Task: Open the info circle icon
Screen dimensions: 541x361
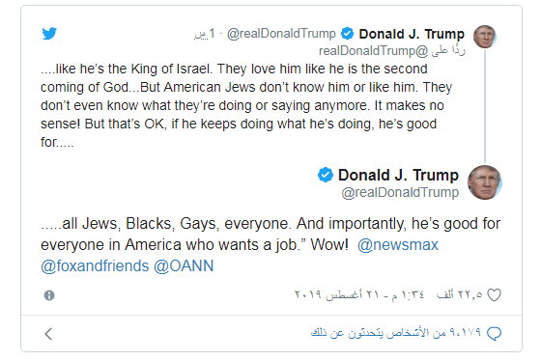Action: [x=49, y=295]
